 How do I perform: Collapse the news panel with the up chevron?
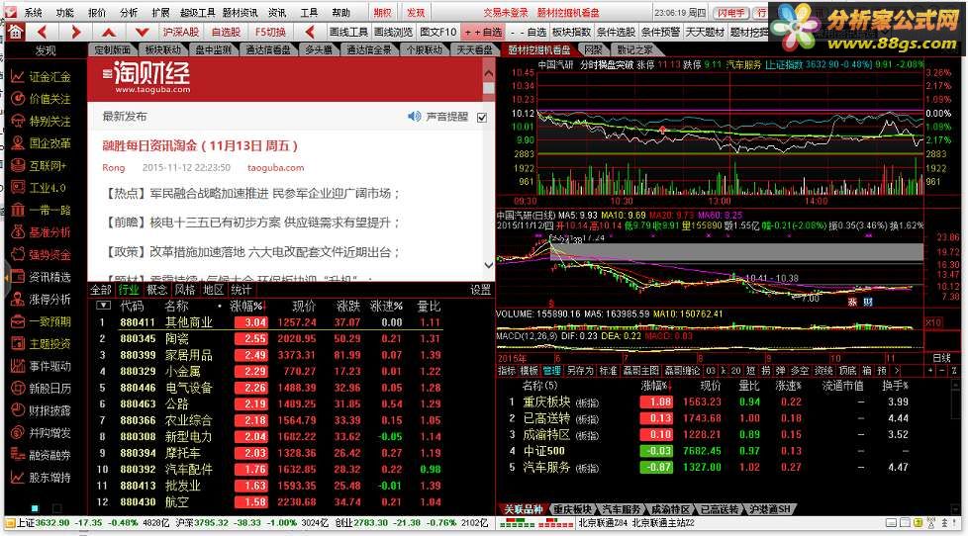[488, 73]
